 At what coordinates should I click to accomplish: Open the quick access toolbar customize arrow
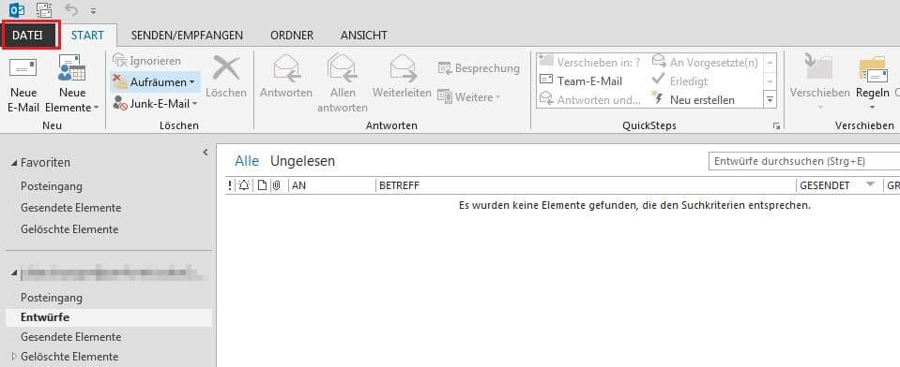[x=93, y=11]
